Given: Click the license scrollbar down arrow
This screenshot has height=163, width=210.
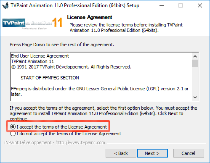Looking at the screenshot, I should [x=195, y=97].
